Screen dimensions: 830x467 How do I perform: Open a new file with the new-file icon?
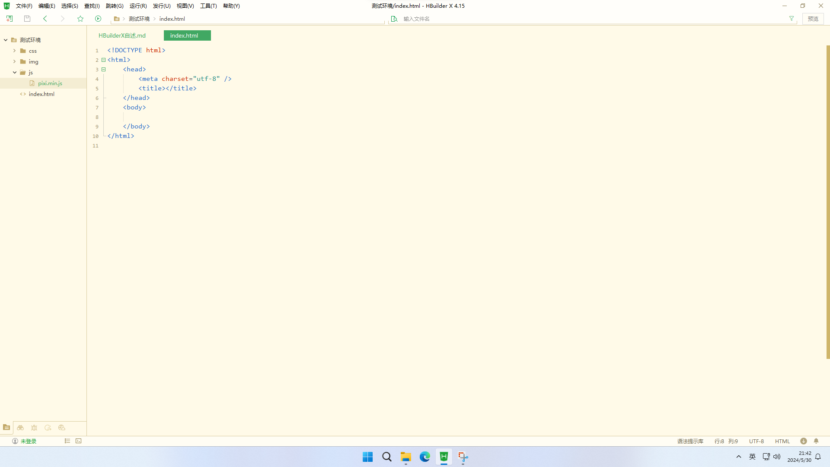(9, 19)
